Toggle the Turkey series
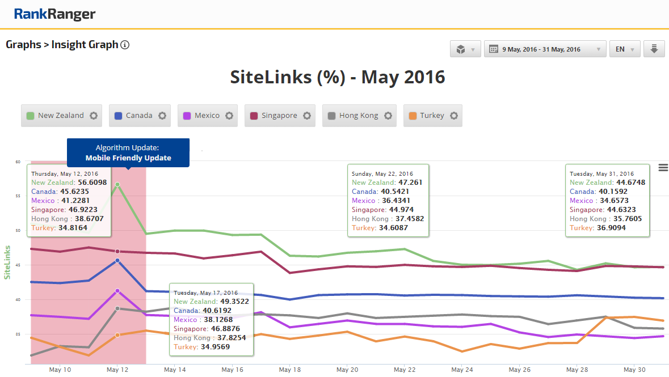The image size is (669, 377). pyautogui.click(x=432, y=116)
